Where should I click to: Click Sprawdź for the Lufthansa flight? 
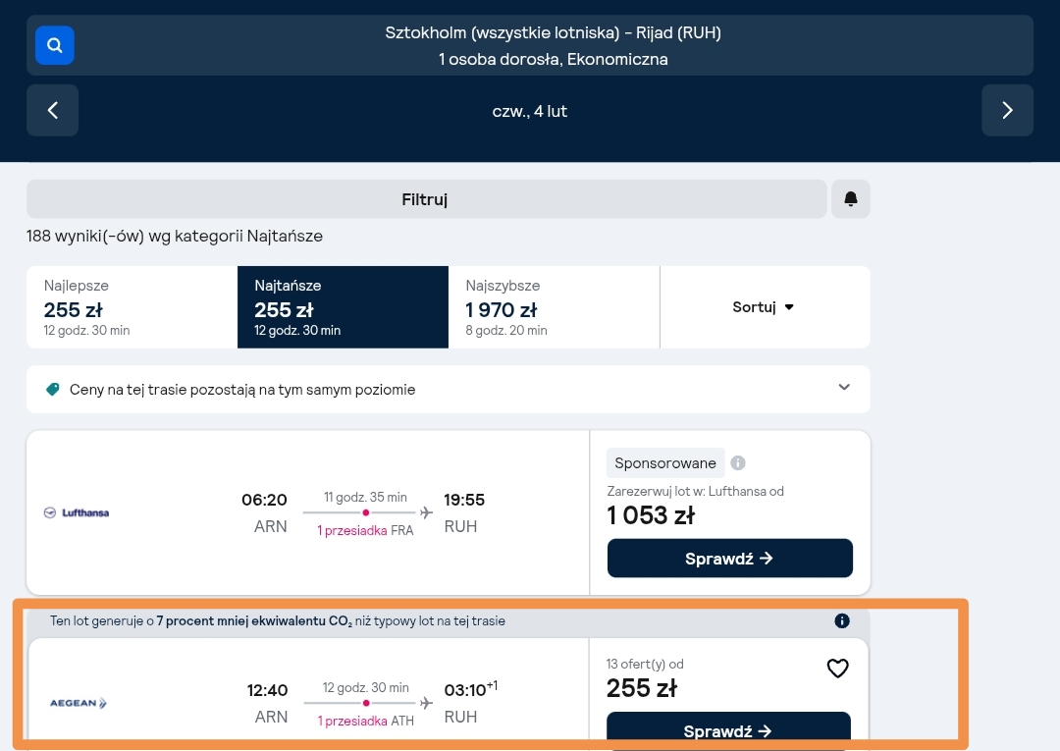[x=730, y=559]
